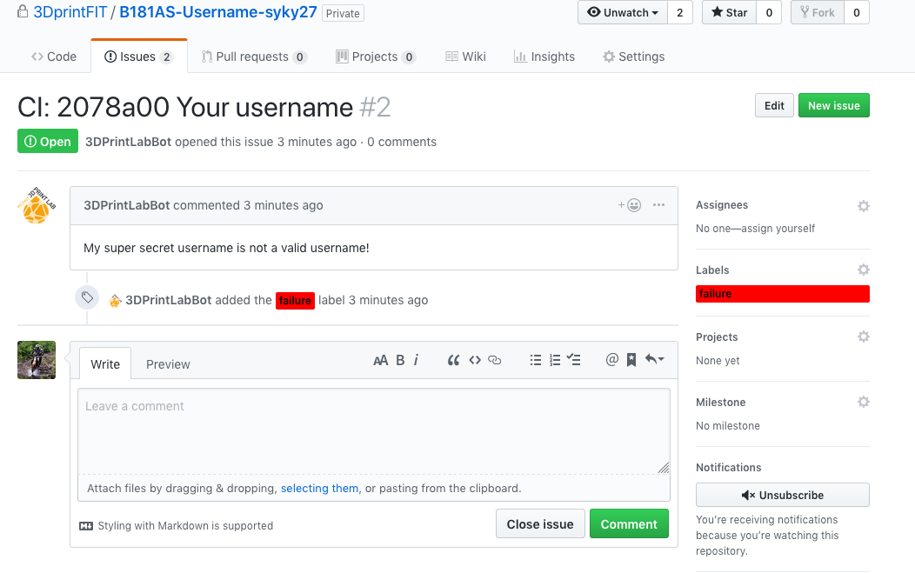The width and height of the screenshot is (915, 573).
Task: Click the green New issue button
Action: click(x=834, y=105)
